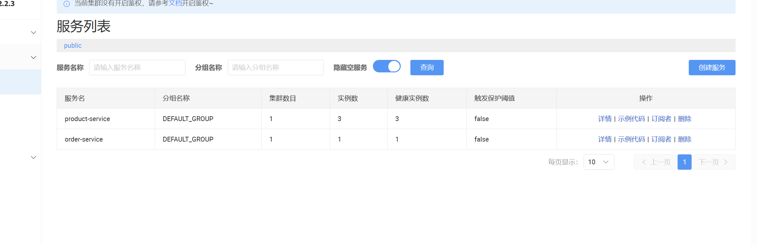The image size is (757, 245).
Task: Toggle the 隐藏空服务 switch
Action: (387, 66)
